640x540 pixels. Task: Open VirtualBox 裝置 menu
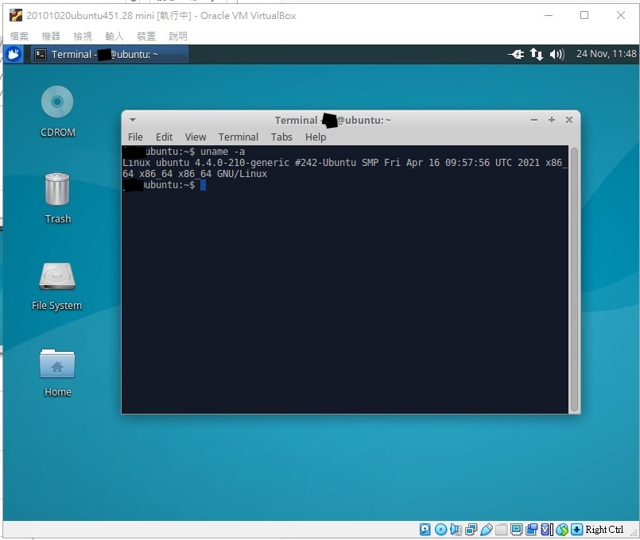146,37
